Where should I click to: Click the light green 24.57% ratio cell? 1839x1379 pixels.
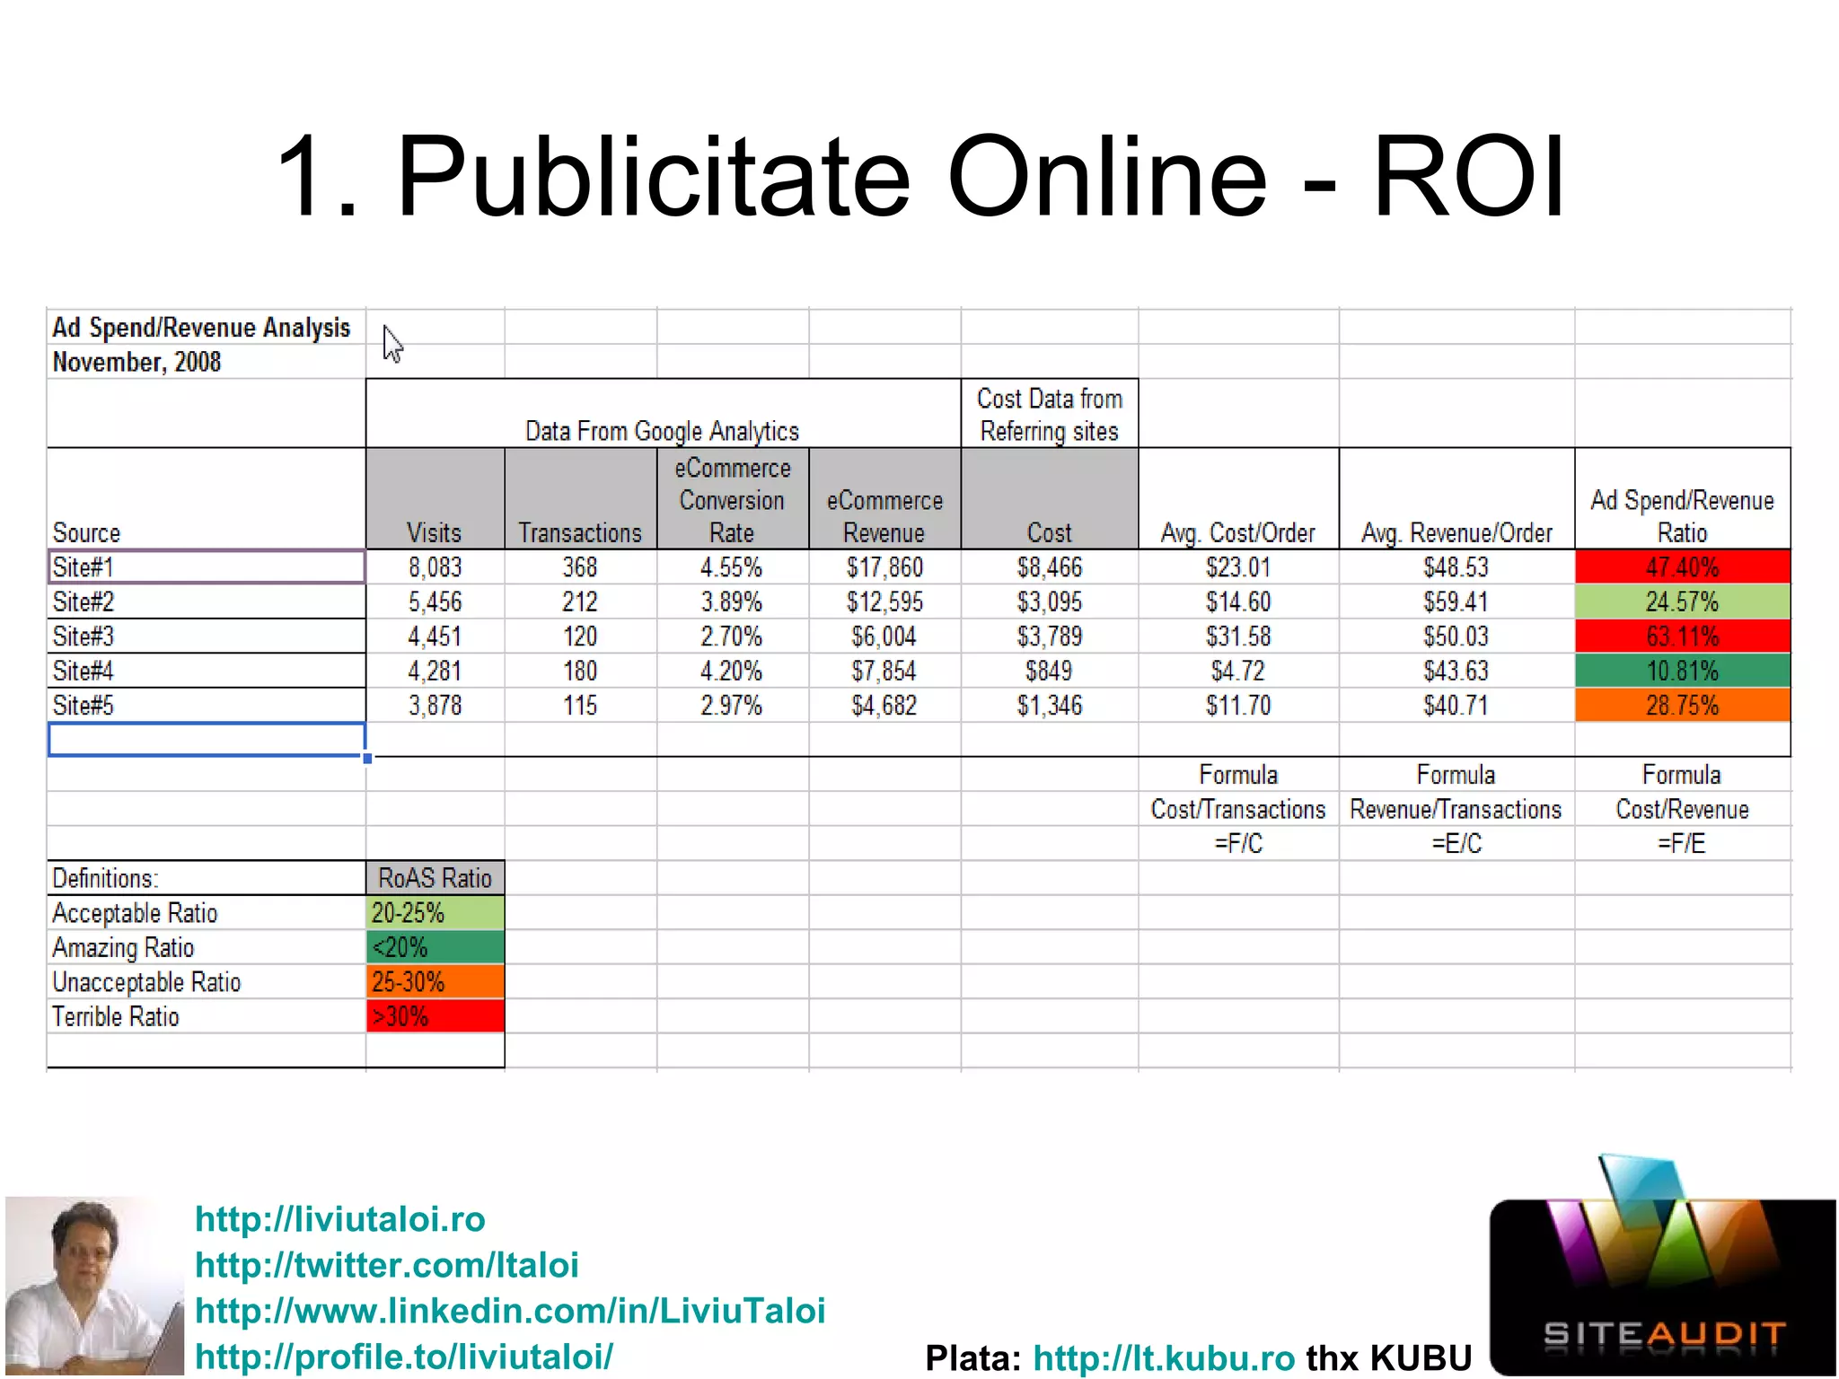click(1682, 602)
